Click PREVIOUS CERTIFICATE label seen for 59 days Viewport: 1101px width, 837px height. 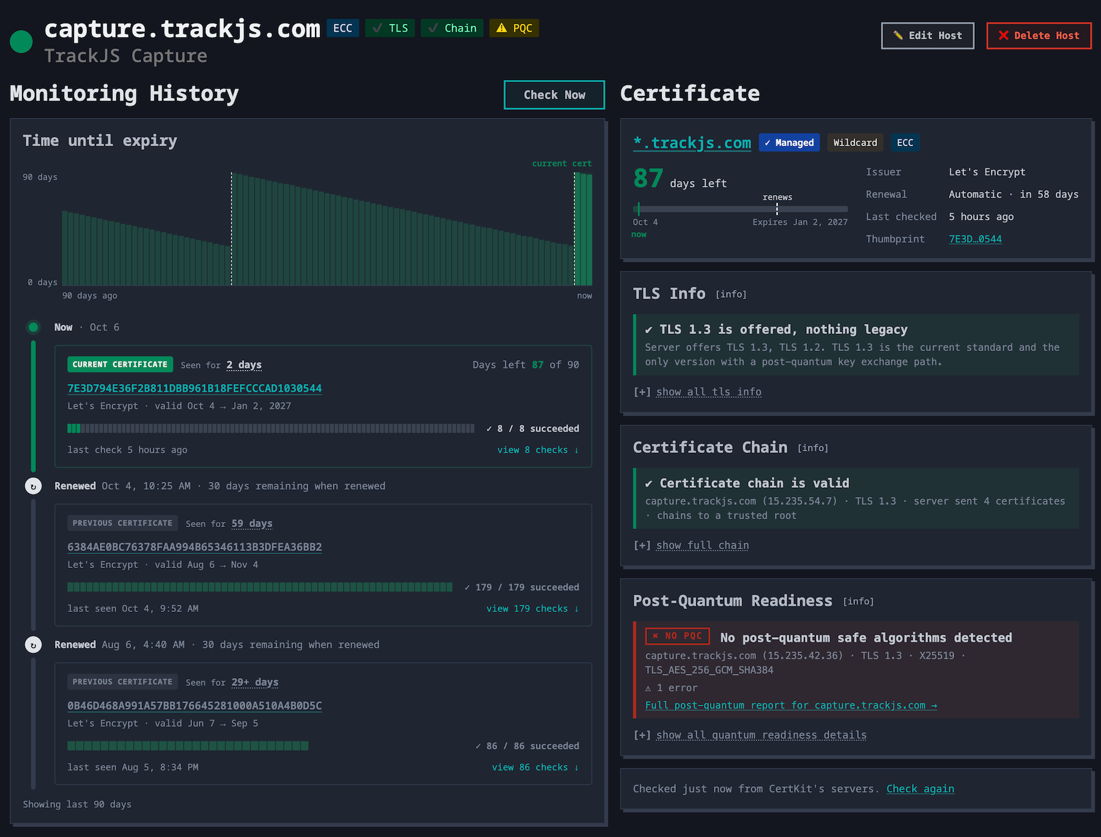tap(122, 523)
